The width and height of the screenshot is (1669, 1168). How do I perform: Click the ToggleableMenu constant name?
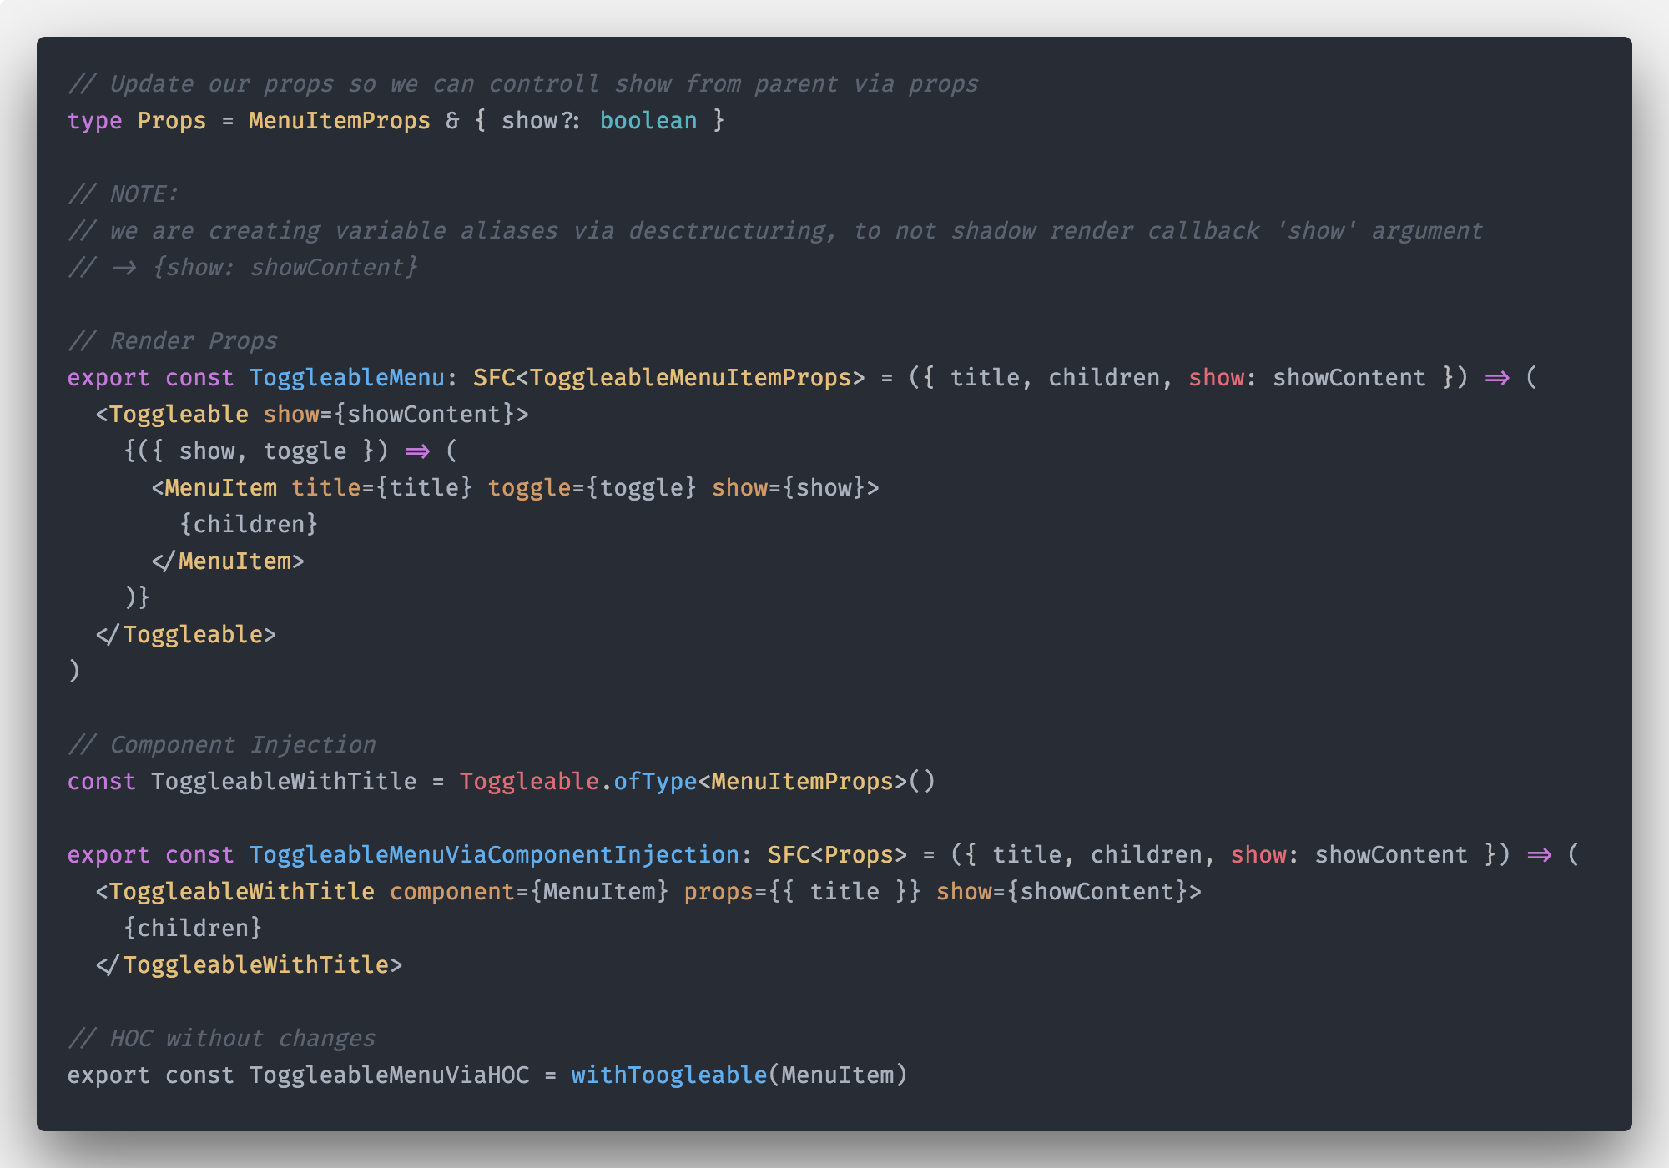pos(346,378)
